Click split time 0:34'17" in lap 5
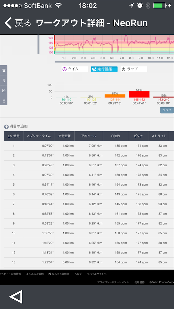This screenshot has width=174, height=309. (x=48, y=185)
